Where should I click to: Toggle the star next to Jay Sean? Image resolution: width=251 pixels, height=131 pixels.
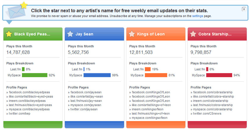[x=70, y=34]
